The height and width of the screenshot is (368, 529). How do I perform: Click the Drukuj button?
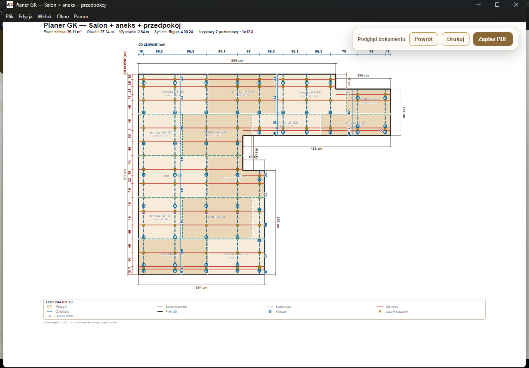[x=455, y=39]
